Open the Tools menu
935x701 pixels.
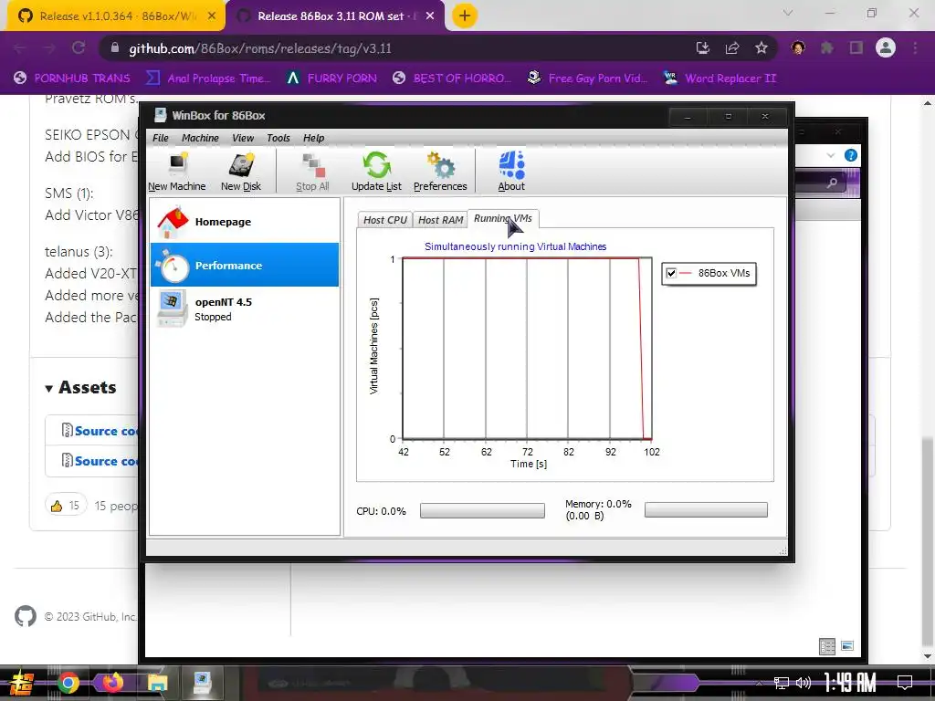pyautogui.click(x=278, y=138)
